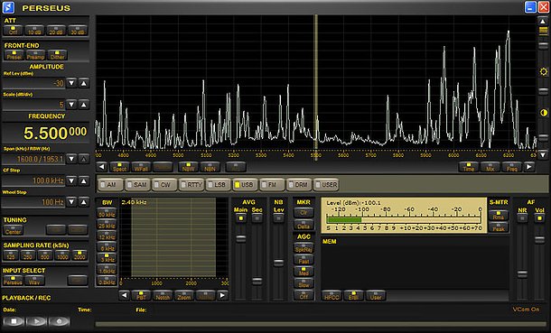Decrease the Span with the down arrow

pyautogui.click(x=71, y=159)
